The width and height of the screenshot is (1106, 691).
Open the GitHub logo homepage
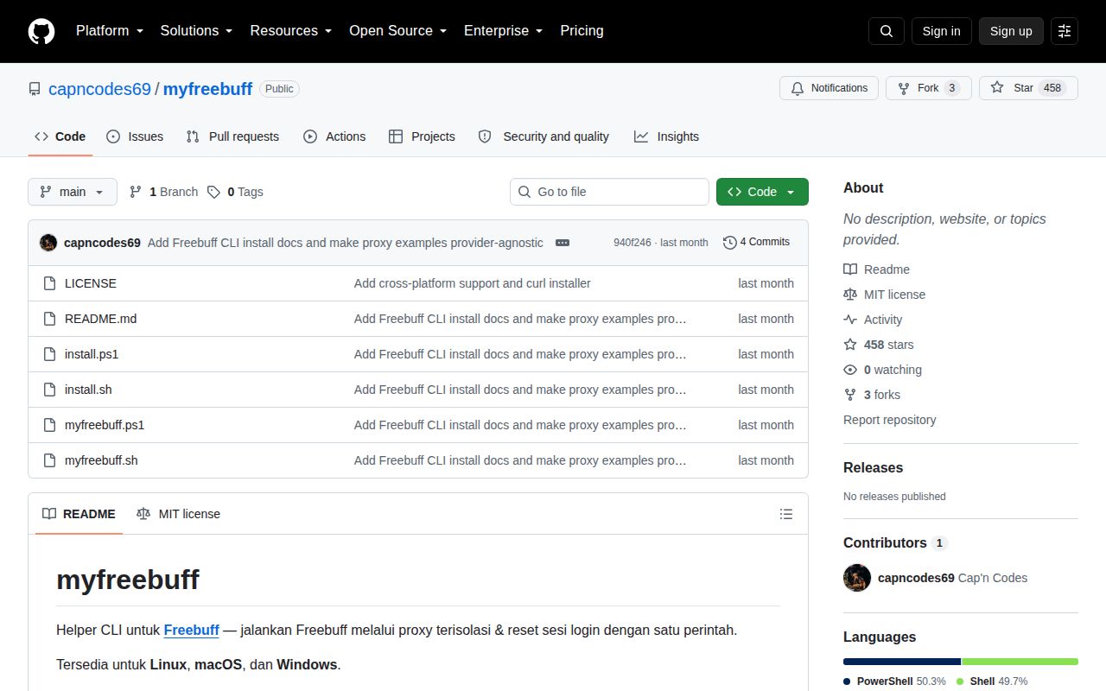point(41,31)
